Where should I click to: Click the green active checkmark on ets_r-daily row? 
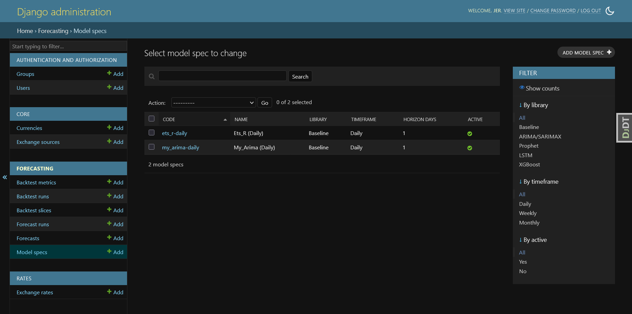470,134
